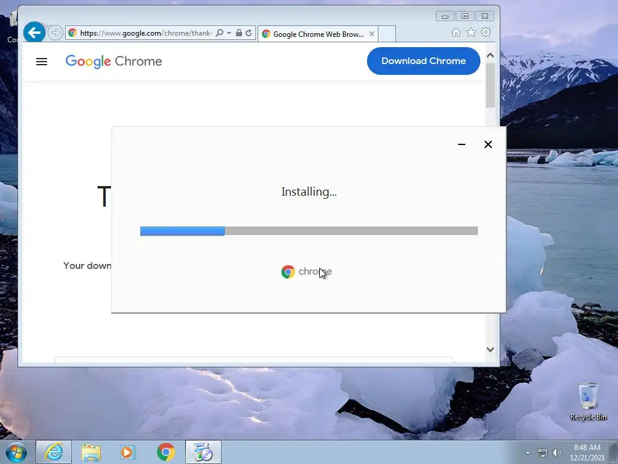Launch Windows Media Player from taskbar
This screenshot has width=618, height=464.
128,452
